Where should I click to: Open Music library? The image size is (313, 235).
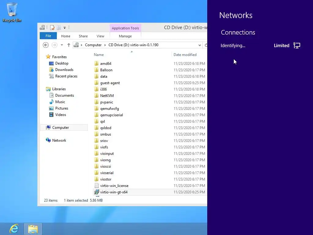pos(60,102)
